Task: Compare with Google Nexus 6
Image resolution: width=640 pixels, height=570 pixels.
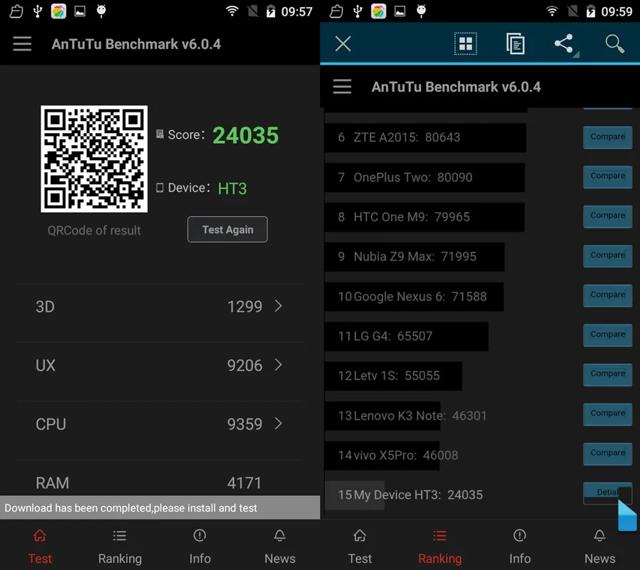Action: 608,295
